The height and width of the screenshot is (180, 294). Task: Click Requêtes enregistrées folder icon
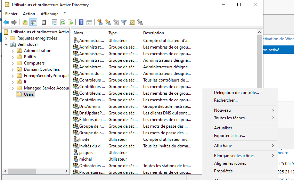(13, 38)
